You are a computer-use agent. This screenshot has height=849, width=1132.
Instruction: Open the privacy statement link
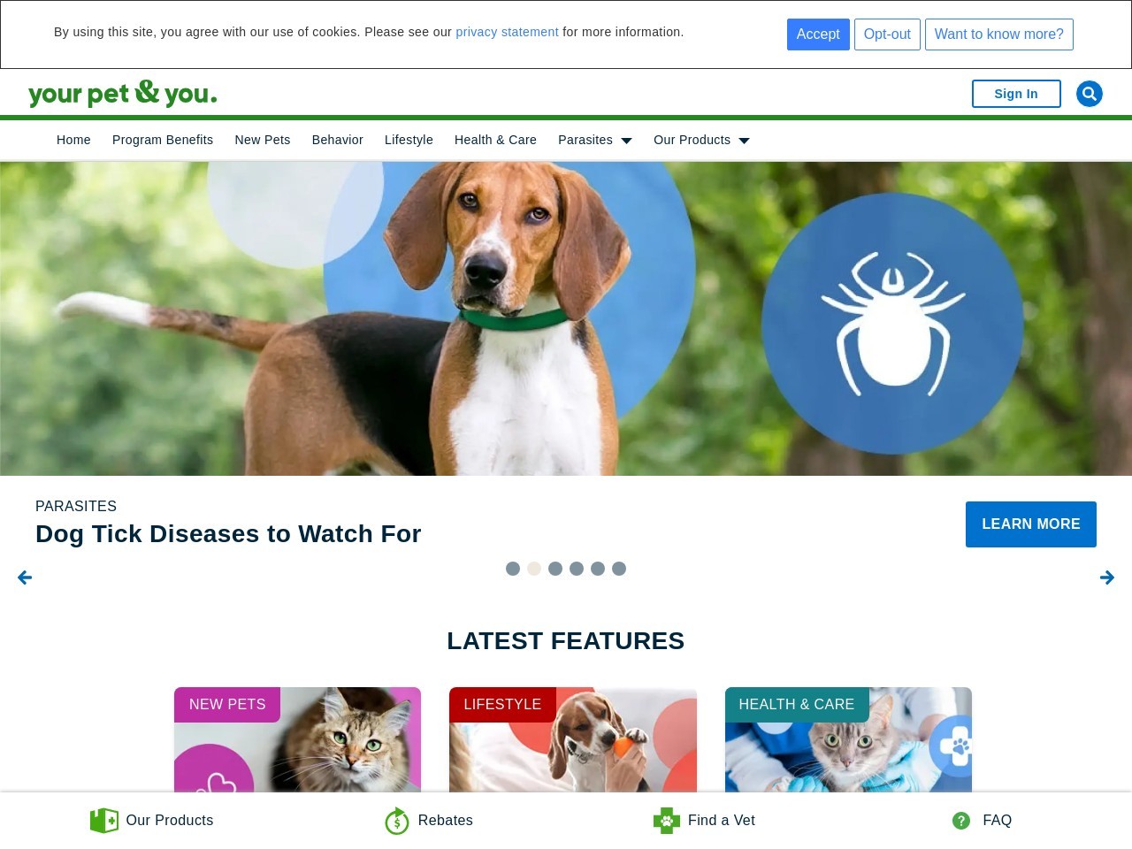pos(507,32)
